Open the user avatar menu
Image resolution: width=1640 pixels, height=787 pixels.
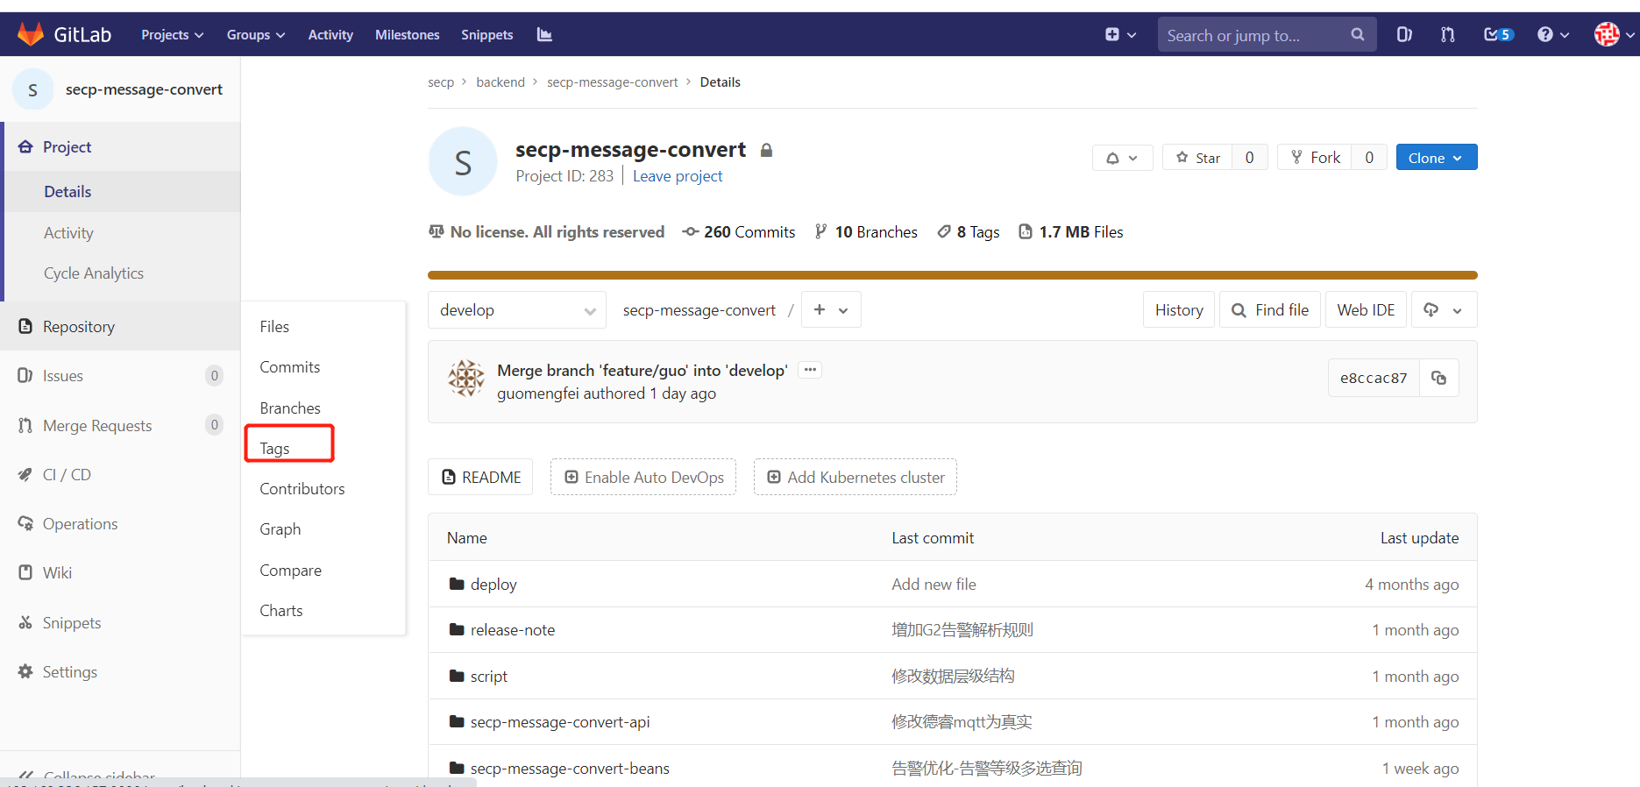(x=1614, y=34)
